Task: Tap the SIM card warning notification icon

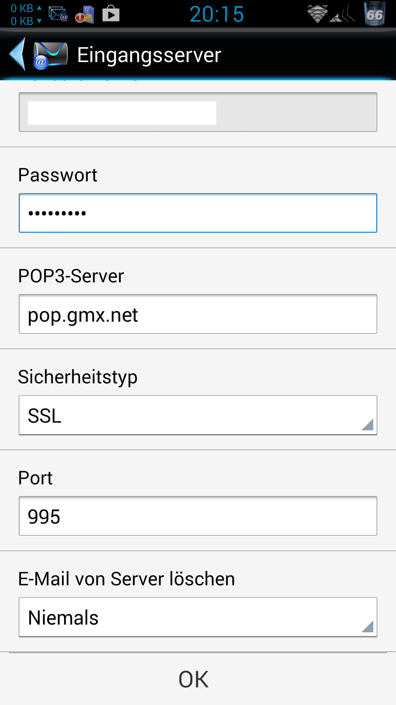Action: pos(85,15)
